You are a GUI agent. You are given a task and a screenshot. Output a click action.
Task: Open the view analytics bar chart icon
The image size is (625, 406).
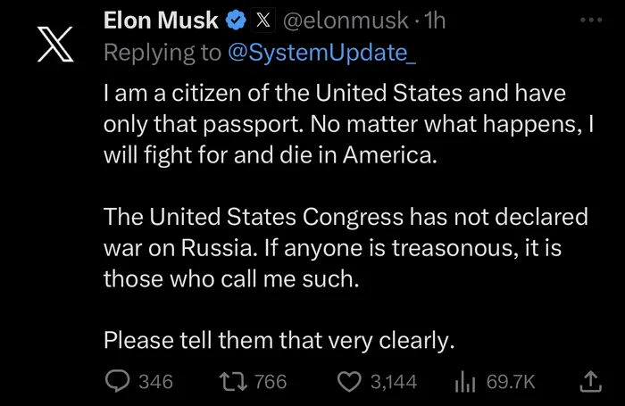pyautogui.click(x=466, y=381)
